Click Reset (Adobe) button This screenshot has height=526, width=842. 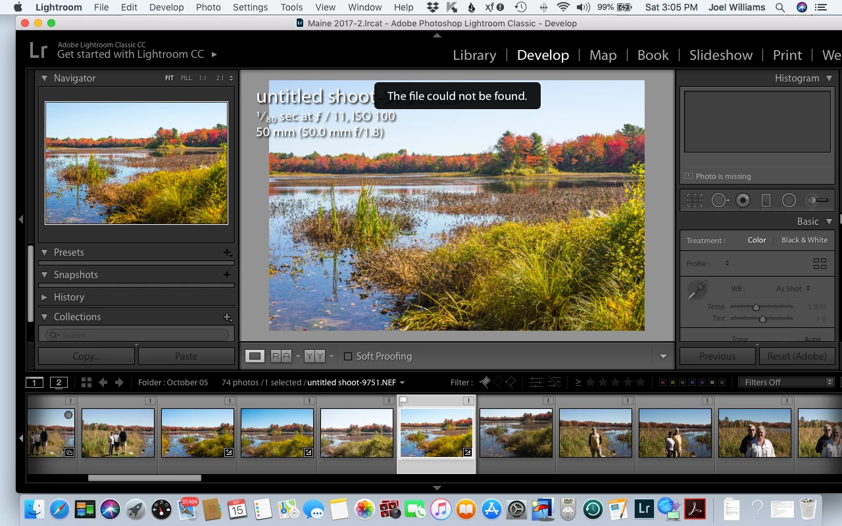[x=797, y=356]
